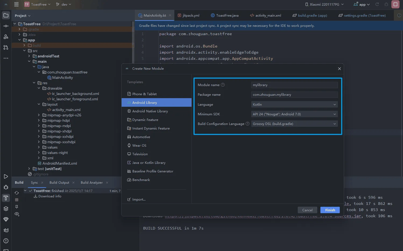
Task: Close the MainActivity.kt editor tab
Action: [170, 15]
